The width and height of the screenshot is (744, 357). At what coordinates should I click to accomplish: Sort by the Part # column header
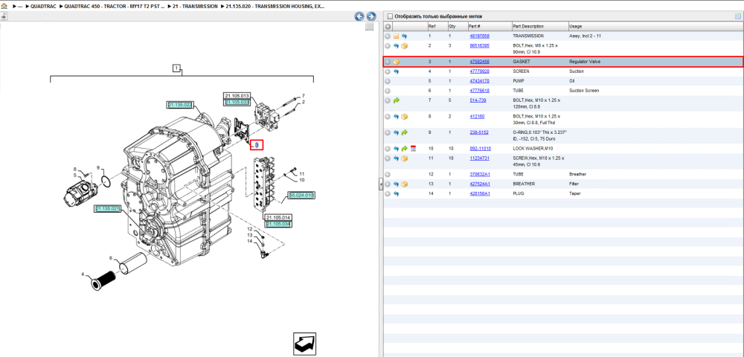[490, 27]
